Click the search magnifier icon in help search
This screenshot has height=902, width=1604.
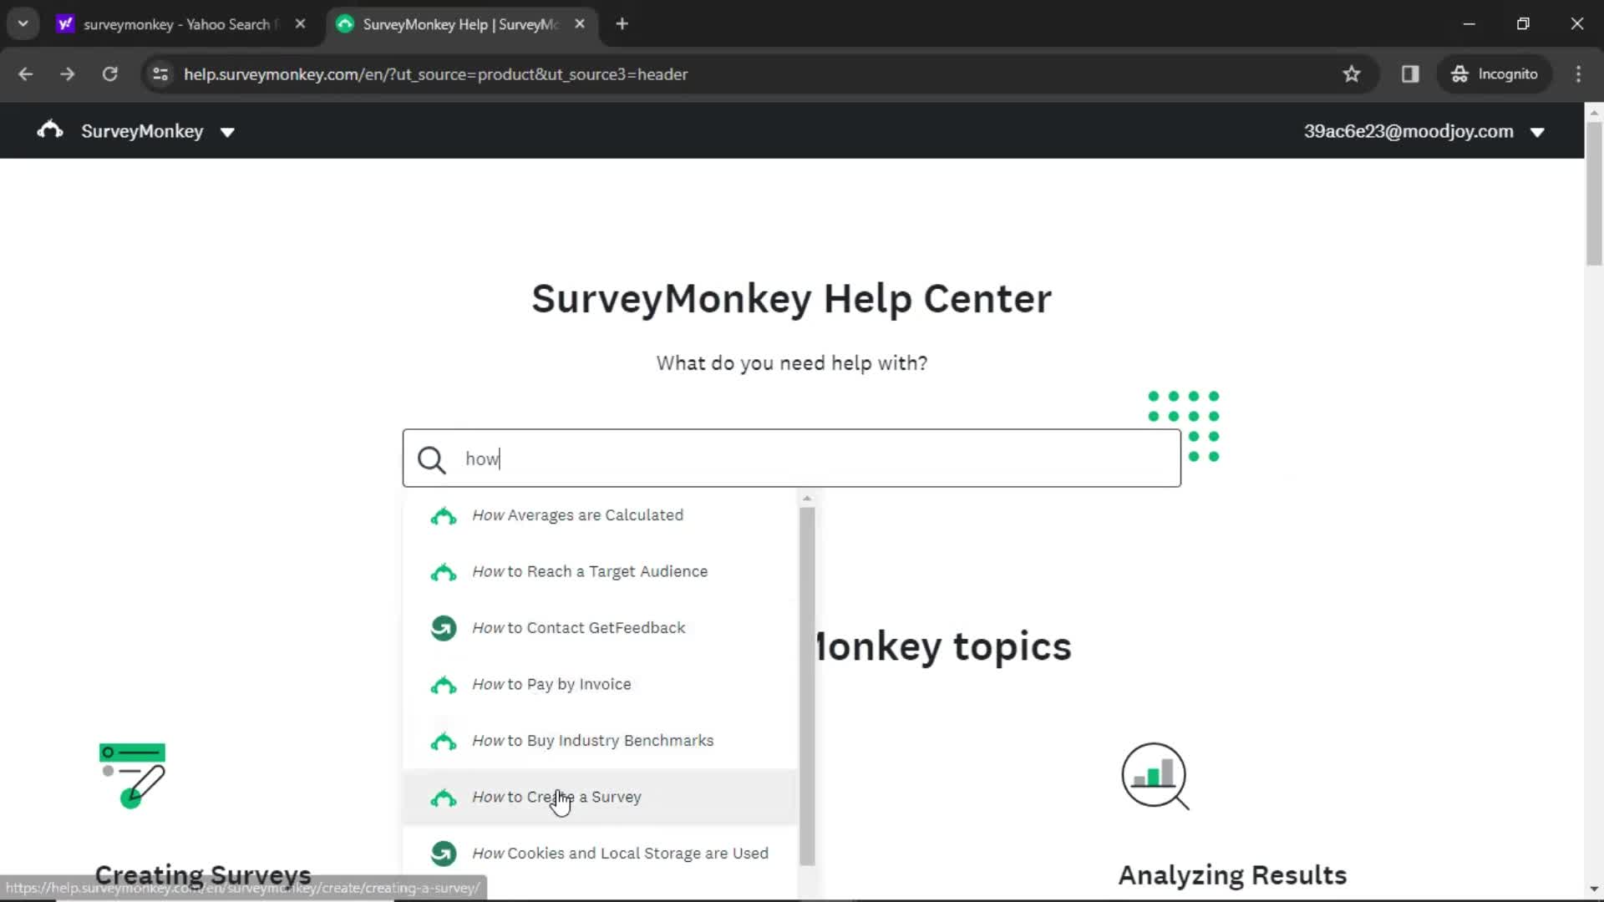(x=431, y=459)
